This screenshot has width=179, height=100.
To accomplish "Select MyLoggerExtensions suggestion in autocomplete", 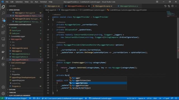I will click(x=98, y=81).
